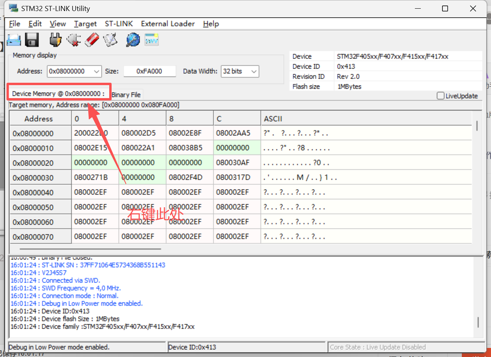Expand the Data Width 32 bits dropdown

click(254, 71)
